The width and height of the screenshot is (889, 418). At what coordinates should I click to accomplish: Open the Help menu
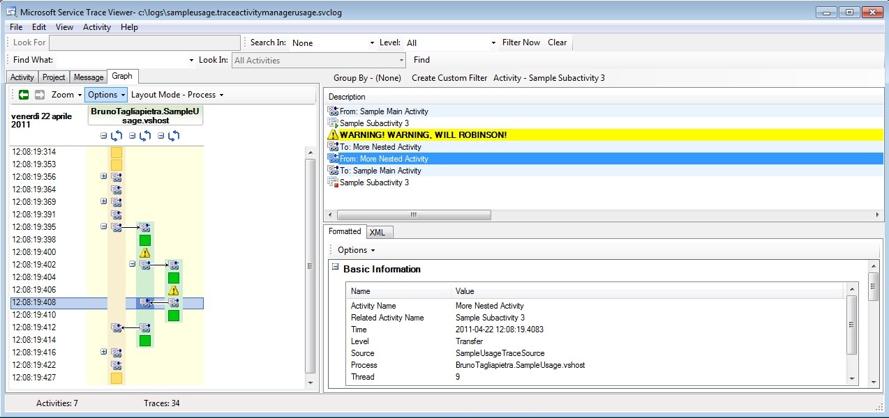(129, 27)
